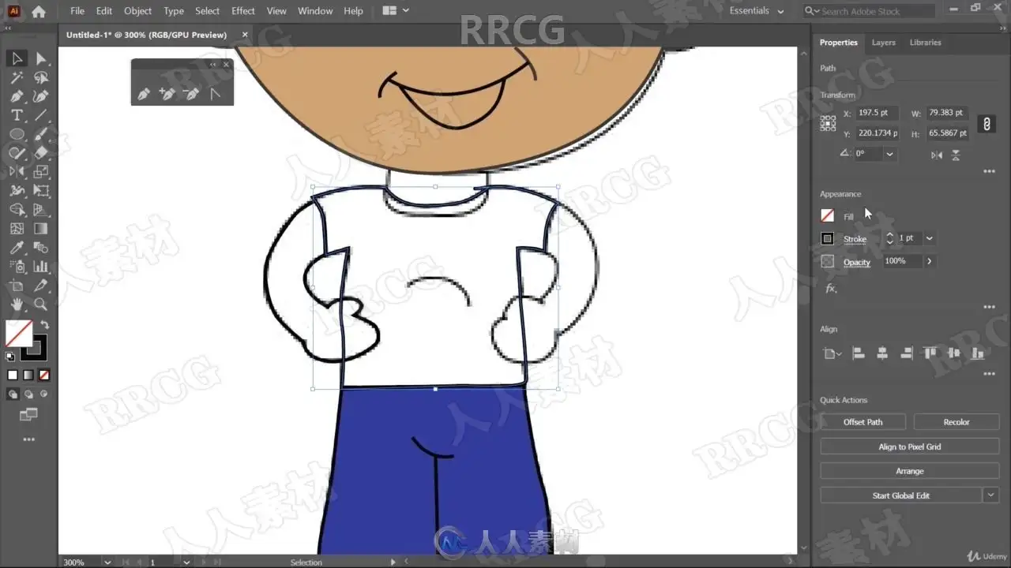
Task: Select the Gradient tool
Action: [x=41, y=229]
